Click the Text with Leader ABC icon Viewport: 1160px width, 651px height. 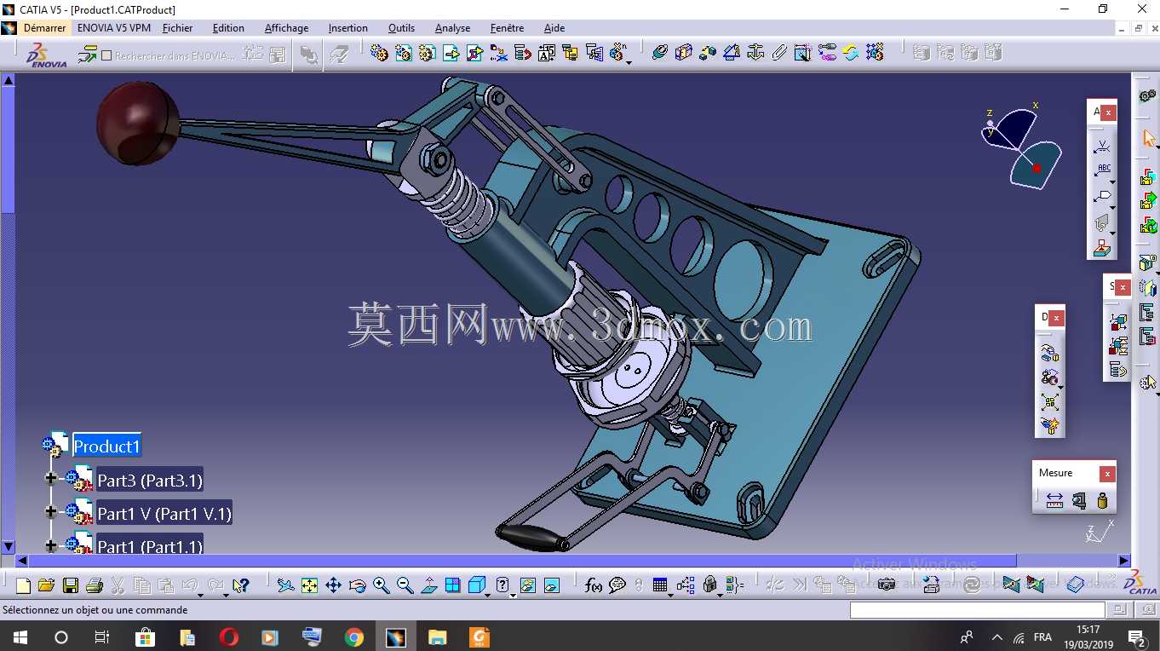[x=1103, y=170]
